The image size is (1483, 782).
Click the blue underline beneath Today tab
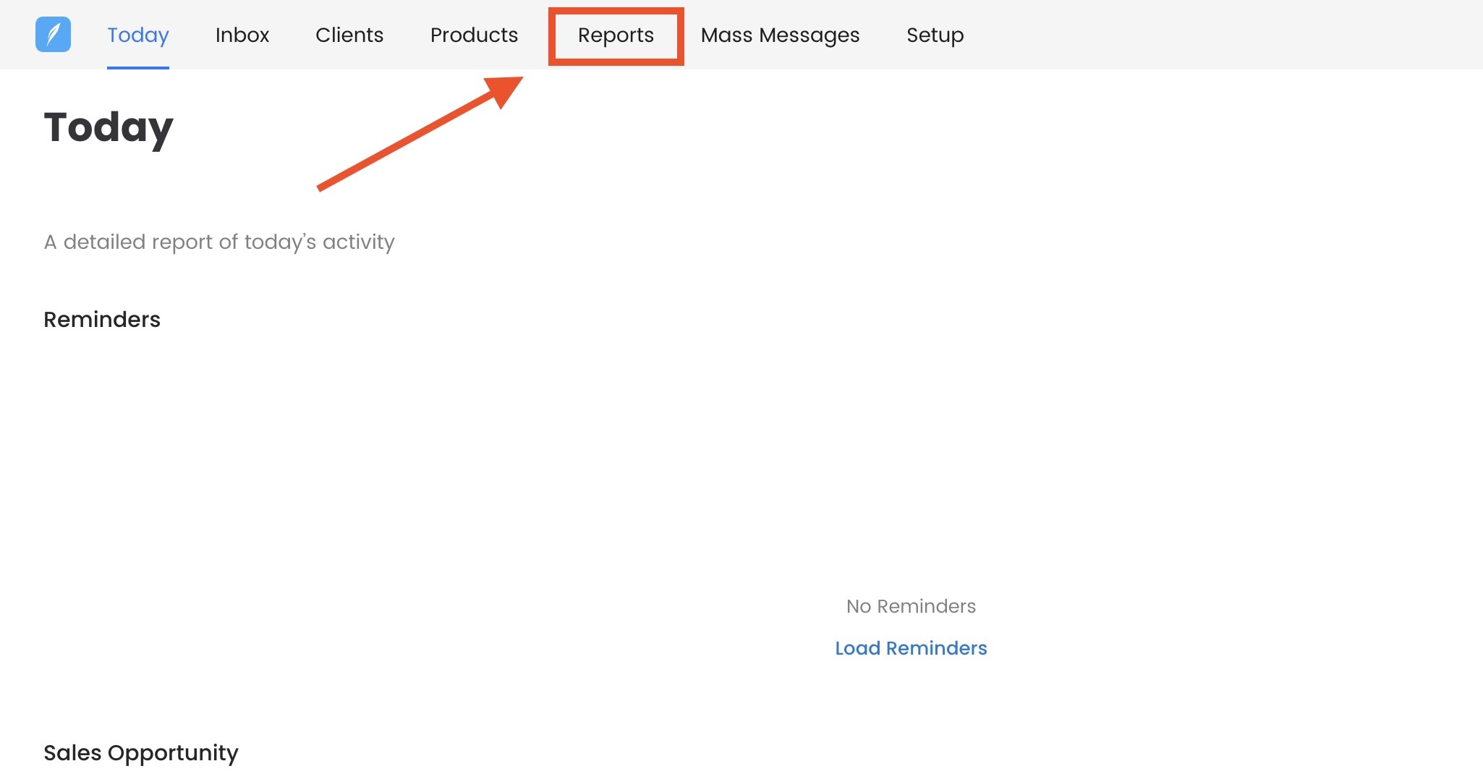[137, 67]
